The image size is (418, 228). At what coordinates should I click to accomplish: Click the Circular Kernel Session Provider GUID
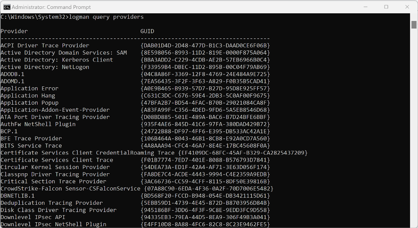coord(205,167)
